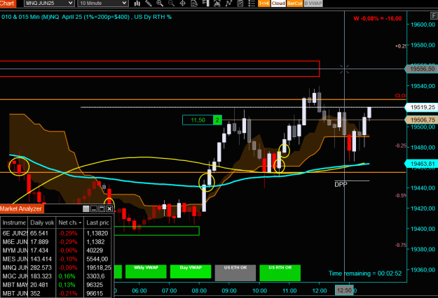Click the 19519,25 current price marker

(x=423, y=107)
